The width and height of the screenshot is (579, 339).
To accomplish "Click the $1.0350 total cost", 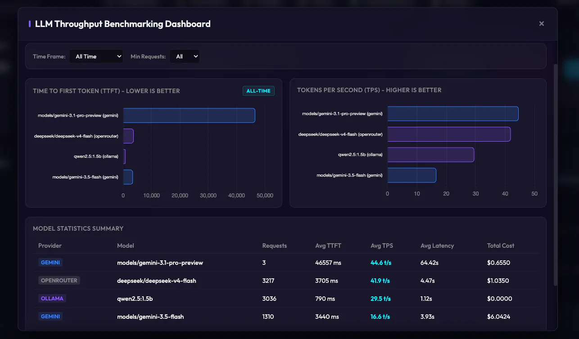I will 498,281.
